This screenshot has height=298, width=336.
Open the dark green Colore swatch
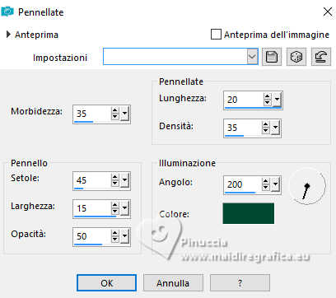(x=249, y=213)
